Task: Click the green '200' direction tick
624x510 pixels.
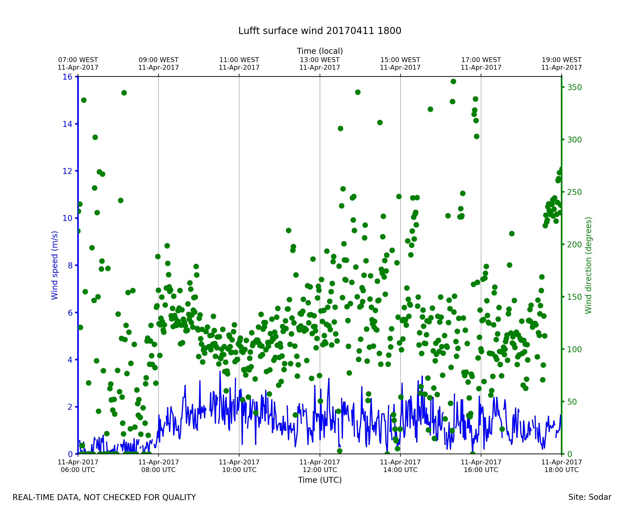Action: point(574,245)
